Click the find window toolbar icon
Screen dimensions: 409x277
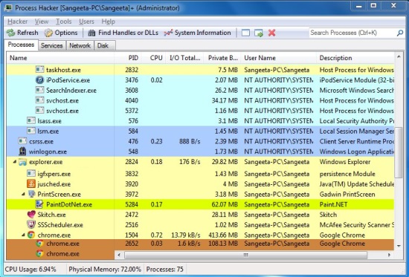245,33
